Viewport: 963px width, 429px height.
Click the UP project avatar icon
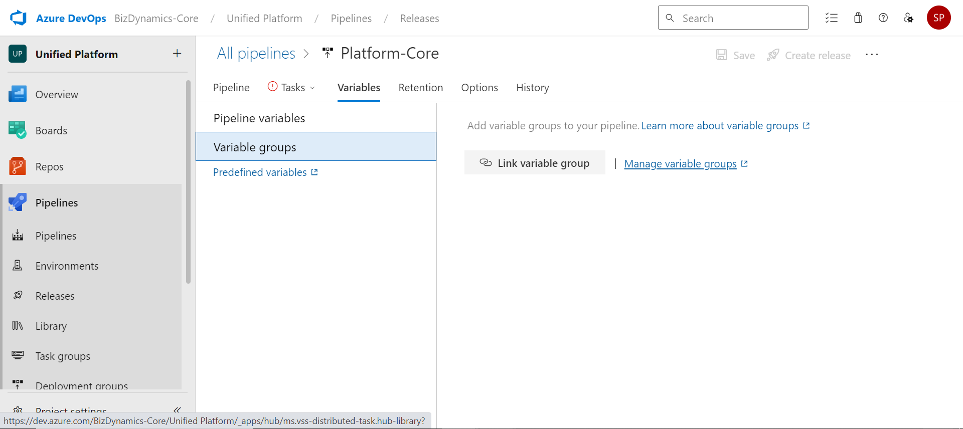[18, 54]
